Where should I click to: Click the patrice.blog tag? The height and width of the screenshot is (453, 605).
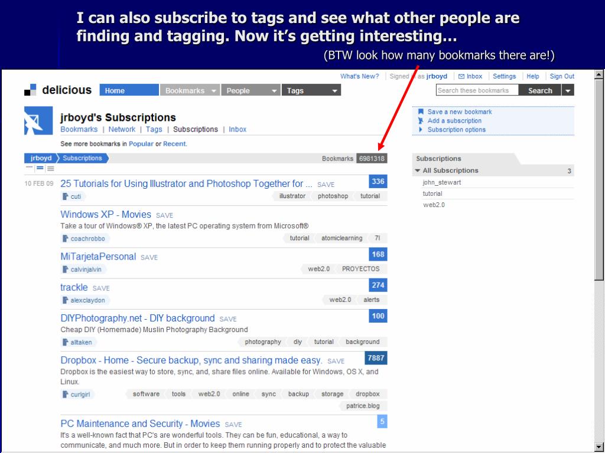click(x=363, y=406)
